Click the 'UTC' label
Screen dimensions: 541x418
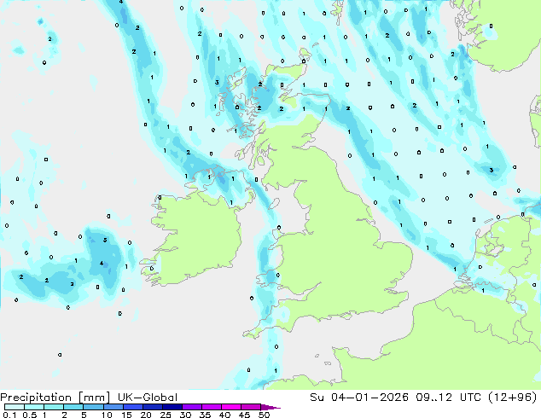470,398
